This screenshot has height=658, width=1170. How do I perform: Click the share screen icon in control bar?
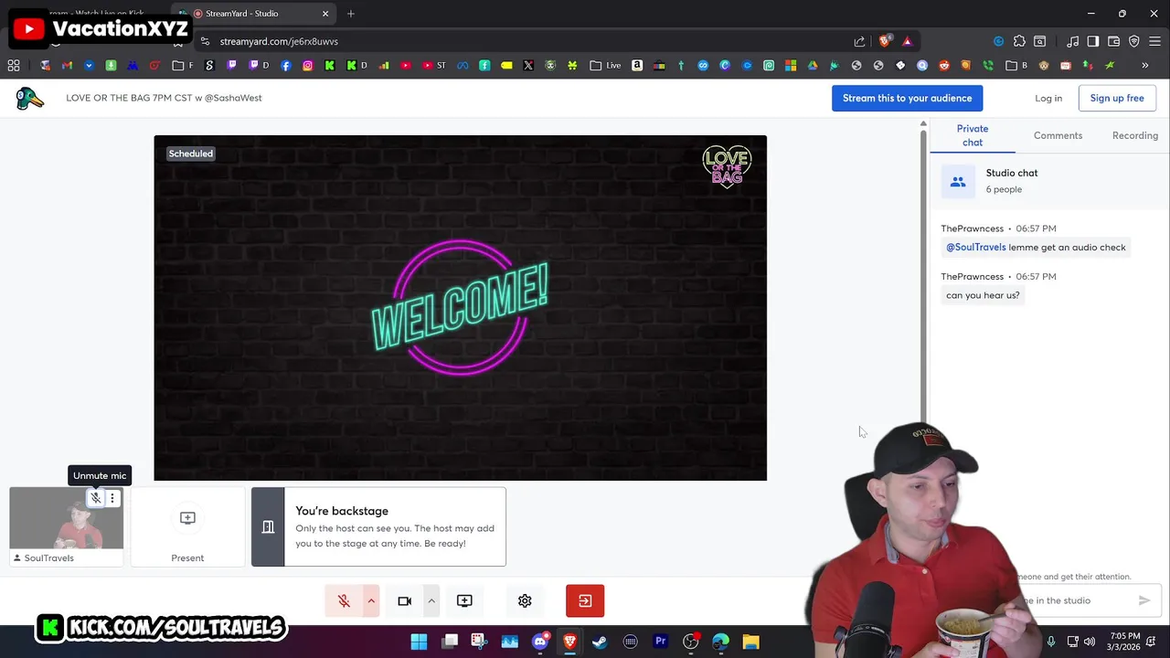pyautogui.click(x=464, y=600)
